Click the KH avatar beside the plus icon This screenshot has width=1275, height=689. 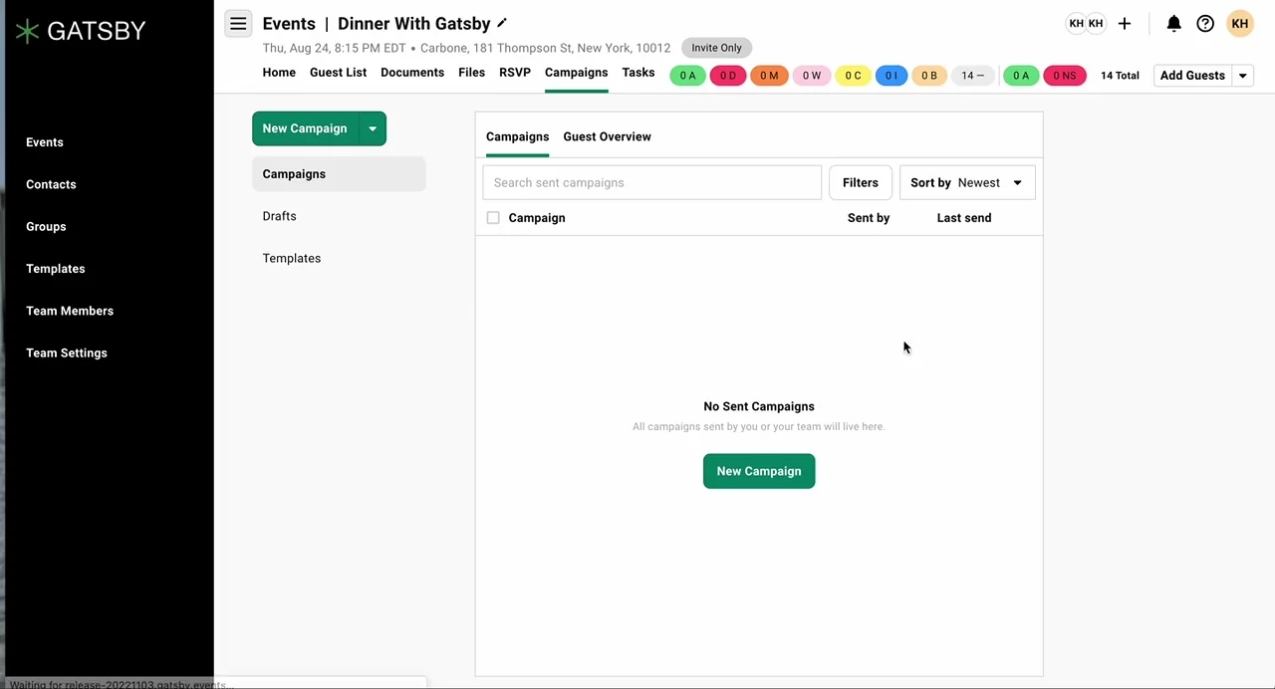click(x=1096, y=24)
